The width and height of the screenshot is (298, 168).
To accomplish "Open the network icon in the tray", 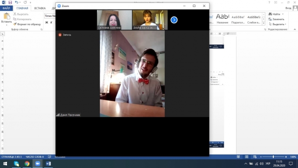I will click(257, 164).
